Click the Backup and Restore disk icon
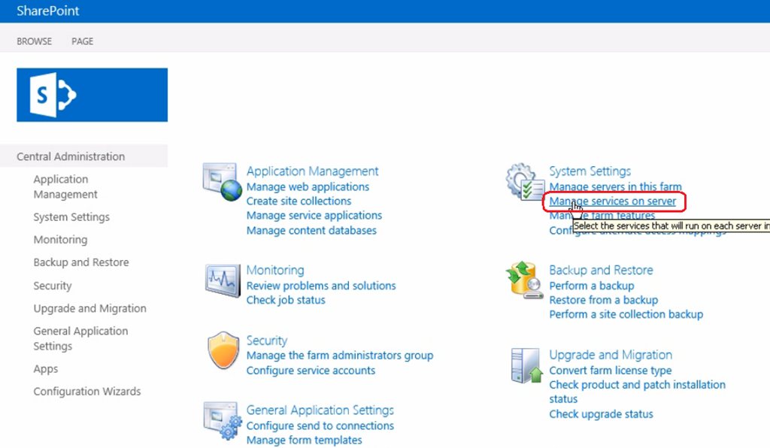This screenshot has height=448, width=770. point(524,280)
